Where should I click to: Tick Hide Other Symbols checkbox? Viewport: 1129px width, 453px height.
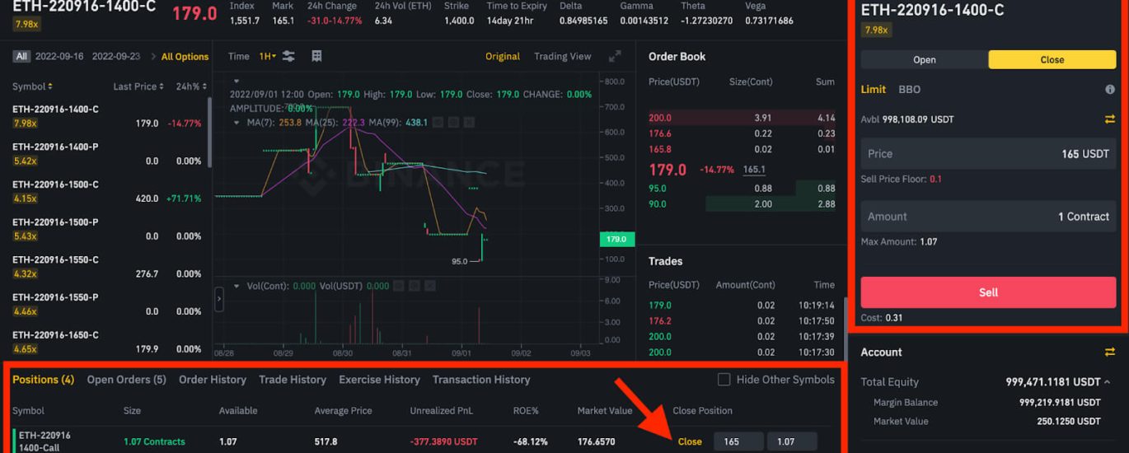coord(724,380)
